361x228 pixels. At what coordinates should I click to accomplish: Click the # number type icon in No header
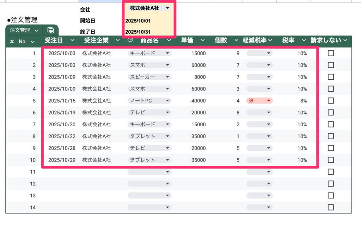tap(12, 42)
